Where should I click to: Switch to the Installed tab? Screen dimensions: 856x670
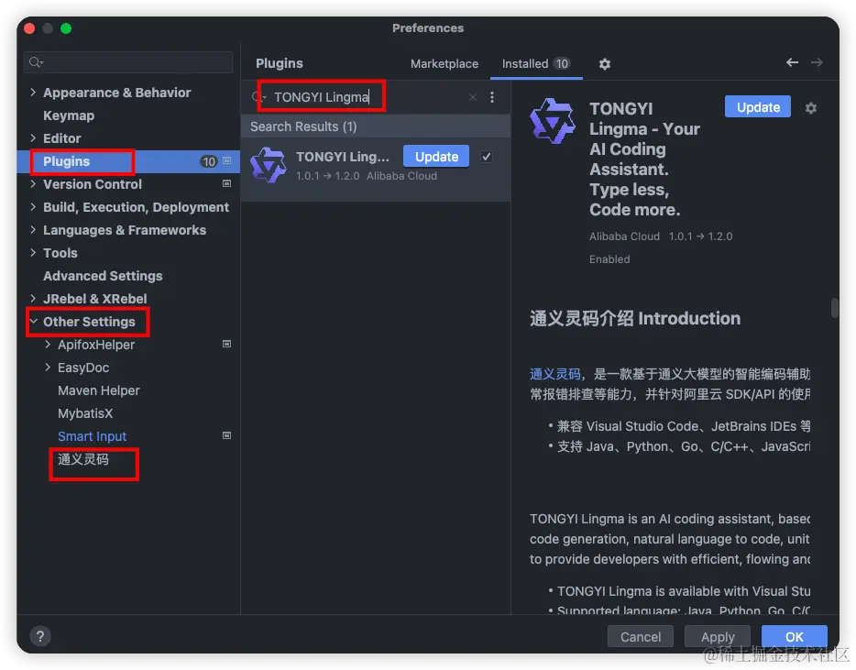pos(535,64)
